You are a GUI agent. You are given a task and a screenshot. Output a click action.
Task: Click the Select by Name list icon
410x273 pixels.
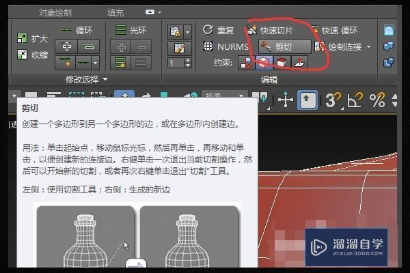[x=53, y=95]
